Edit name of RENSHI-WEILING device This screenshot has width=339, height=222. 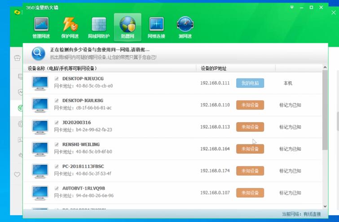click(x=57, y=144)
